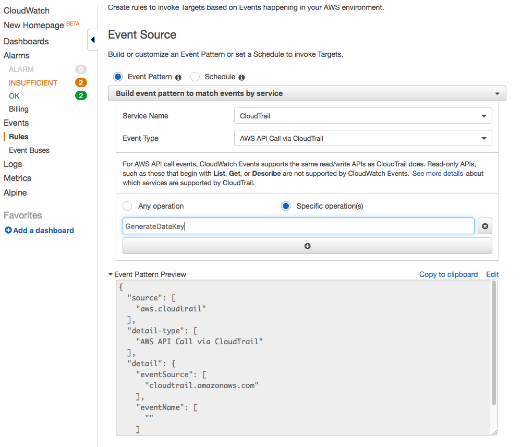Viewport: 521px width, 447px height.
Task: Click the "AWS API Call via CloudTrail" preview line
Action: coord(199,342)
